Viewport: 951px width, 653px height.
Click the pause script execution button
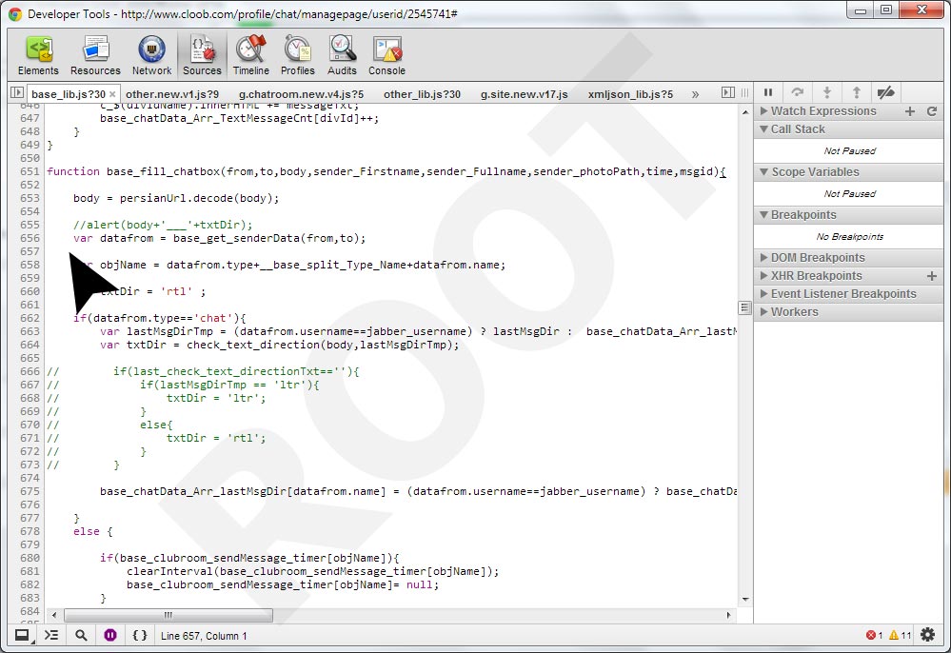click(x=768, y=92)
